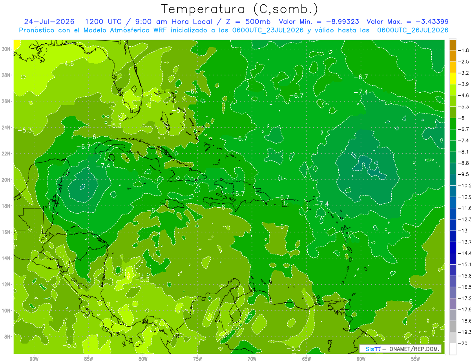Viewport: 471px width, 364px height.
Task: Click the "80W" longitude axis label
Action: click(x=143, y=359)
